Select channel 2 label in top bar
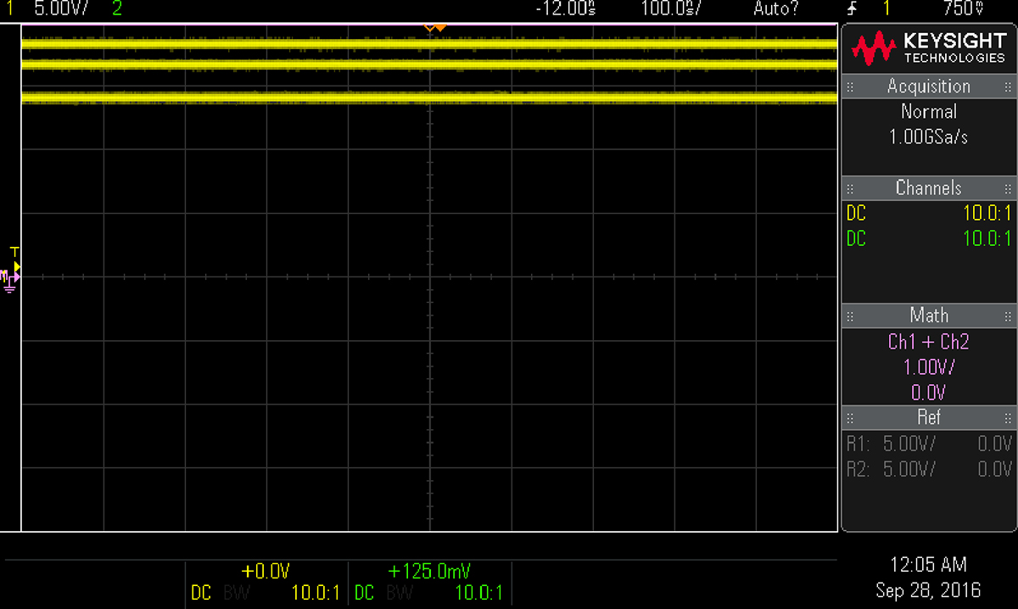1018x609 pixels. [116, 8]
